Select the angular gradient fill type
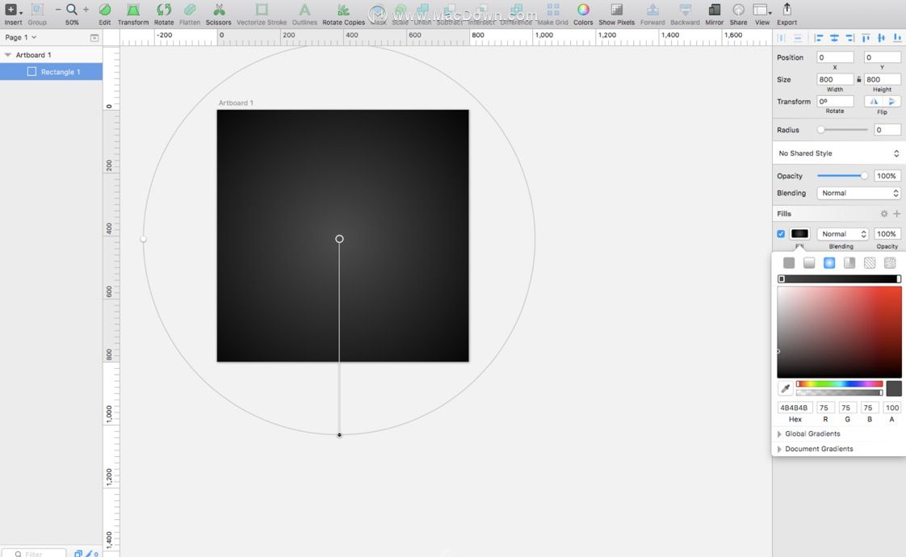Screen dimensions: 906x557 point(849,263)
